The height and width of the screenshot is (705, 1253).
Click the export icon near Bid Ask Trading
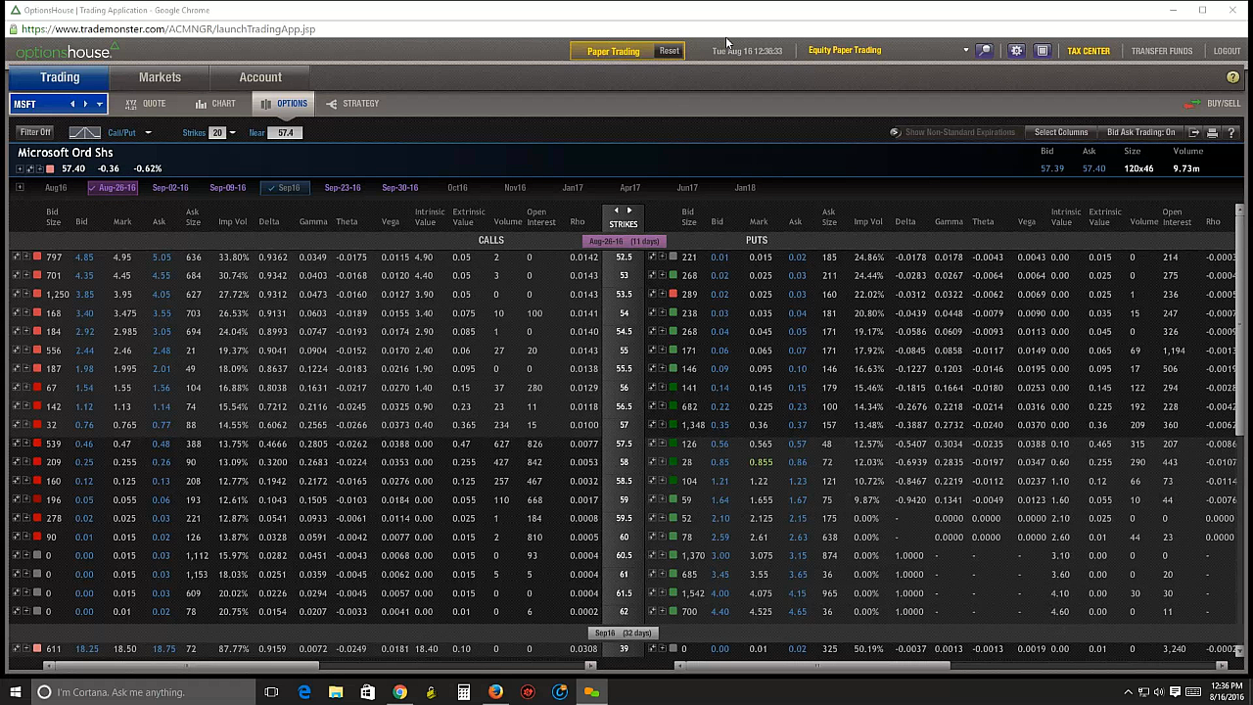(1194, 132)
